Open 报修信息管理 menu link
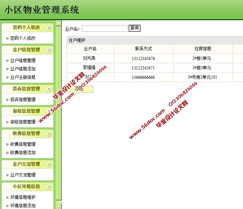The width and height of the screenshot is (243, 209). [23, 122]
